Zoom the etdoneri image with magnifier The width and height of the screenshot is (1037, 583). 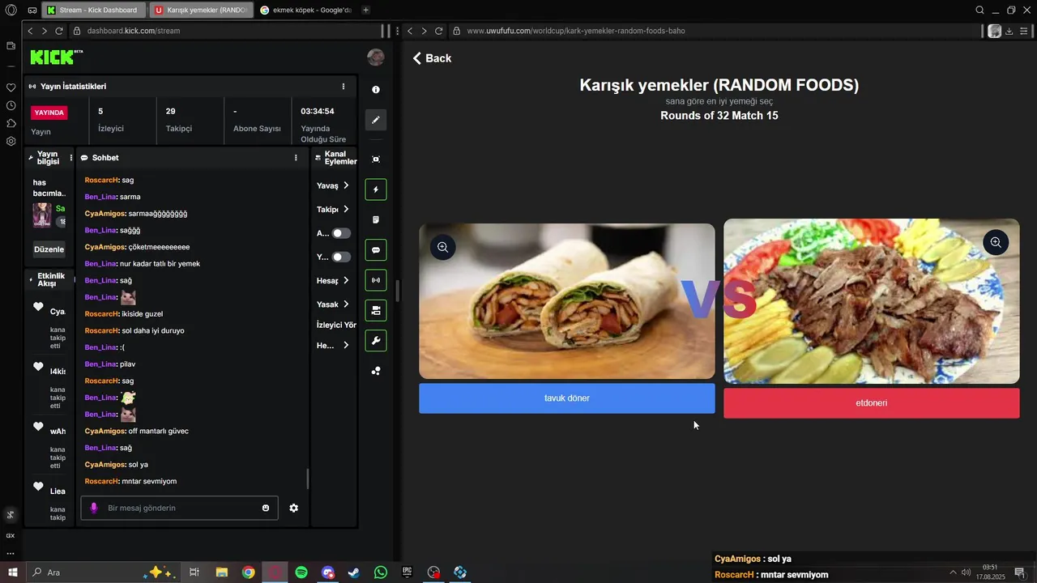click(x=996, y=242)
